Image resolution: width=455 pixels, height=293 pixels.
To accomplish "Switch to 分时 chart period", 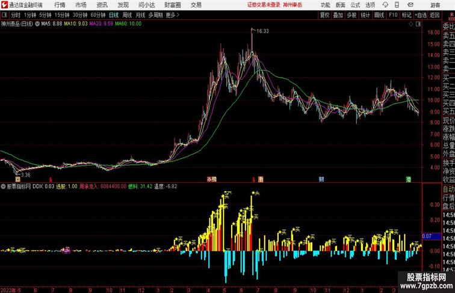I will 16,15.
